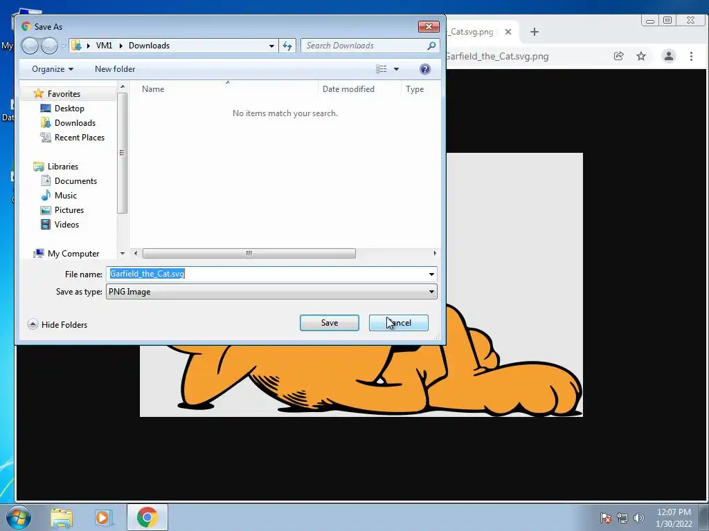Close the Save As dialog
Image resolution: width=709 pixels, height=531 pixels.
[x=429, y=27]
